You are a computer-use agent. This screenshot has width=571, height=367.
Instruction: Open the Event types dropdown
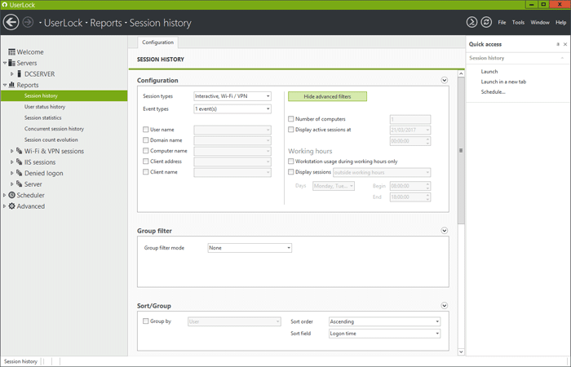coord(232,108)
